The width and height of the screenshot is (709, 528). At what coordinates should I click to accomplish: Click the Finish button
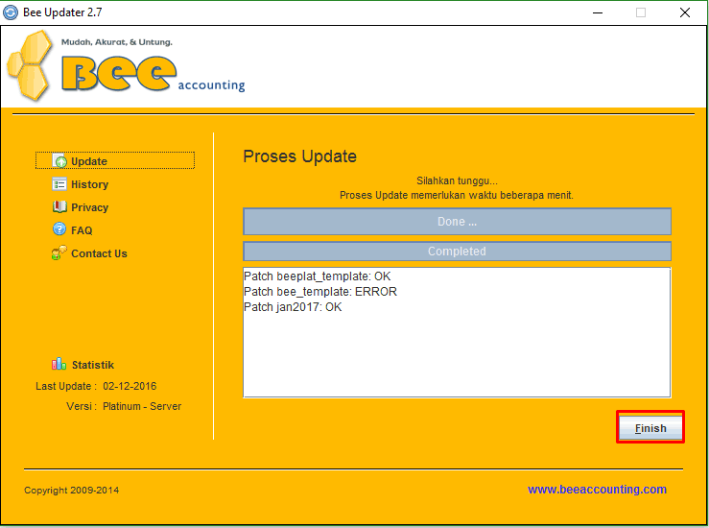pyautogui.click(x=650, y=427)
